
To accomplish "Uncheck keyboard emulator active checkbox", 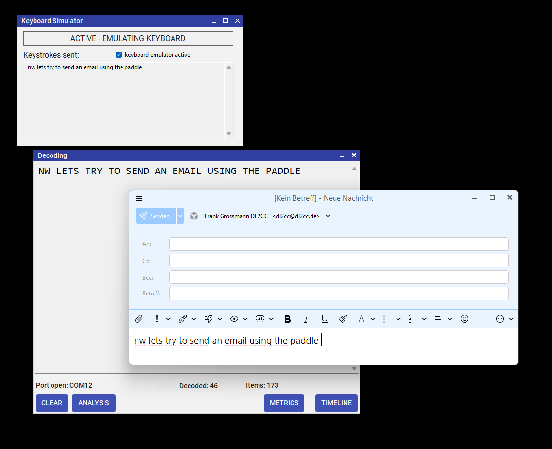I will [x=119, y=55].
